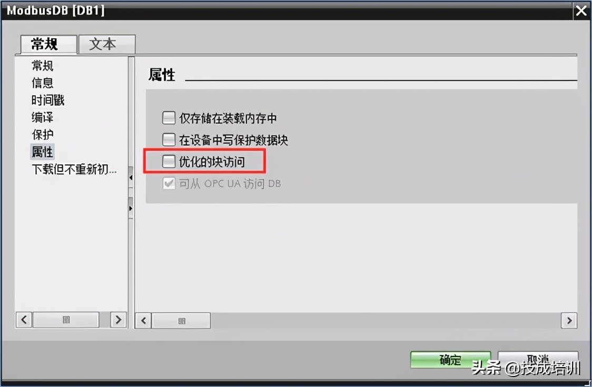This screenshot has height=387, width=592.
Task: Enable 仅存储在装载内存中 checkbox
Action: click(x=169, y=118)
